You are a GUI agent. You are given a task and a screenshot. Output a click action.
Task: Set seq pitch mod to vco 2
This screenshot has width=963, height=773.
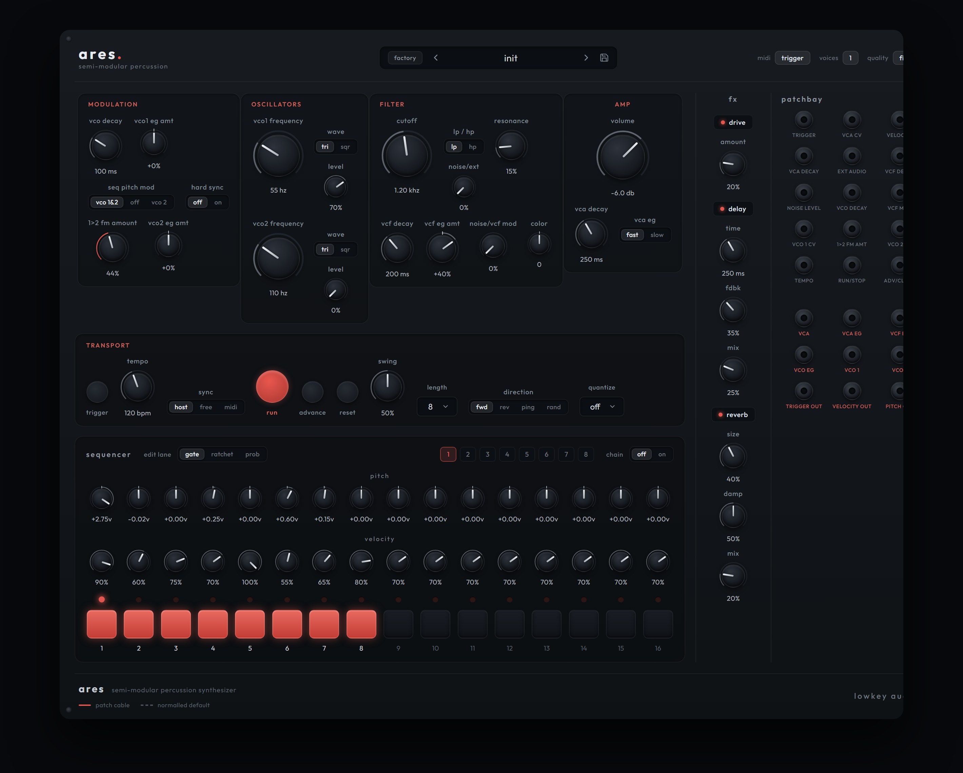159,202
